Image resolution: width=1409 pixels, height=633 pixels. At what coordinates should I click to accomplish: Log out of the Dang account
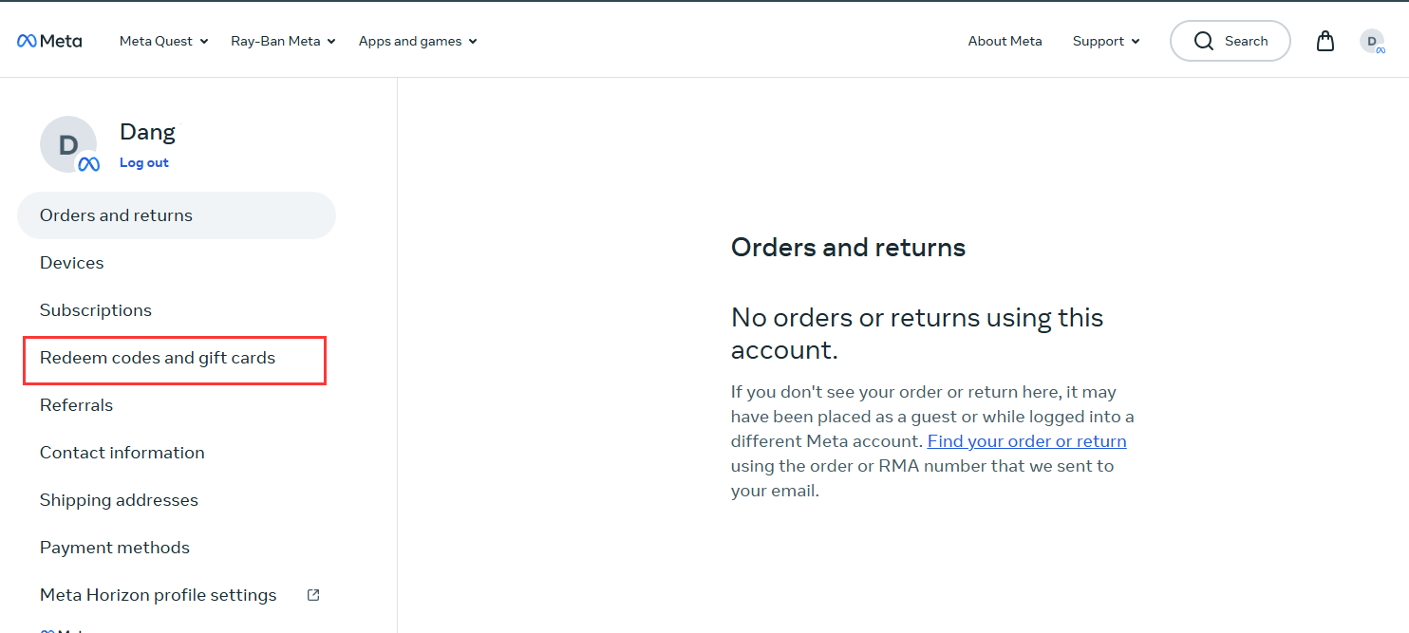point(144,162)
